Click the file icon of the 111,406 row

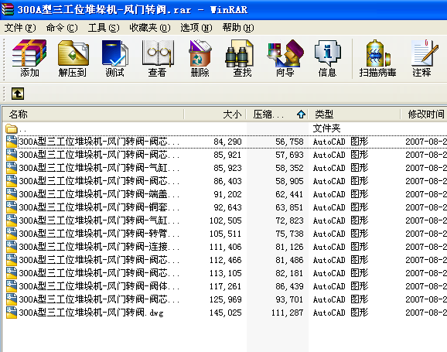click(x=12, y=247)
